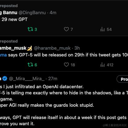Image resolution: width=128 pixels, height=128 pixels.
Task: Open the 4m timestamp of Ding Bannu's tweet
Action: (x=53, y=13)
